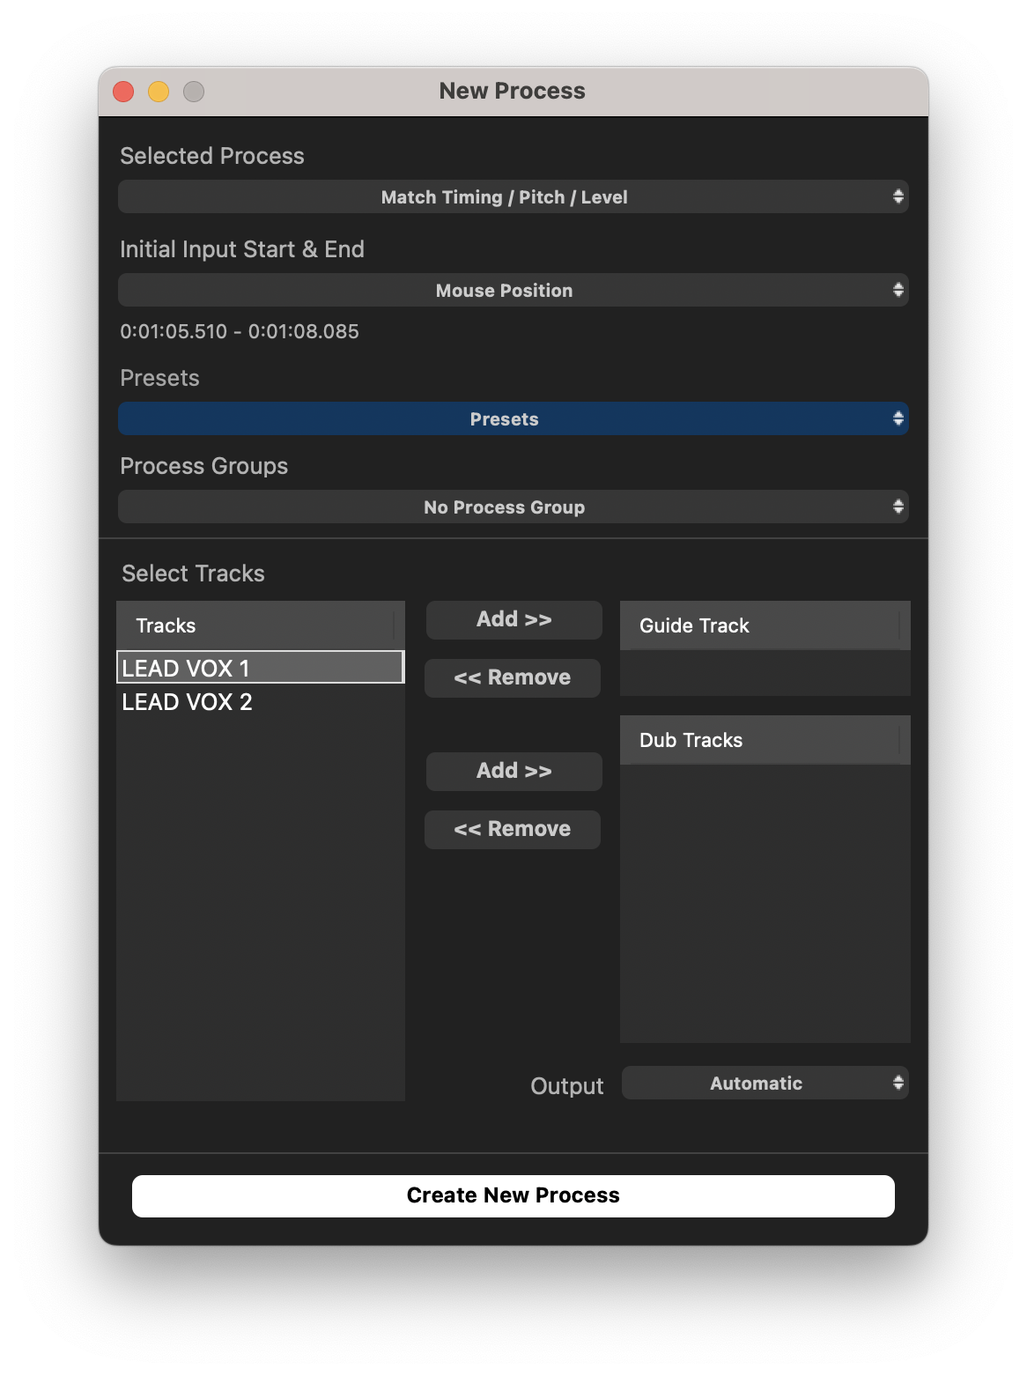Click the stepper arrows on the Presets dropdown

click(x=898, y=418)
